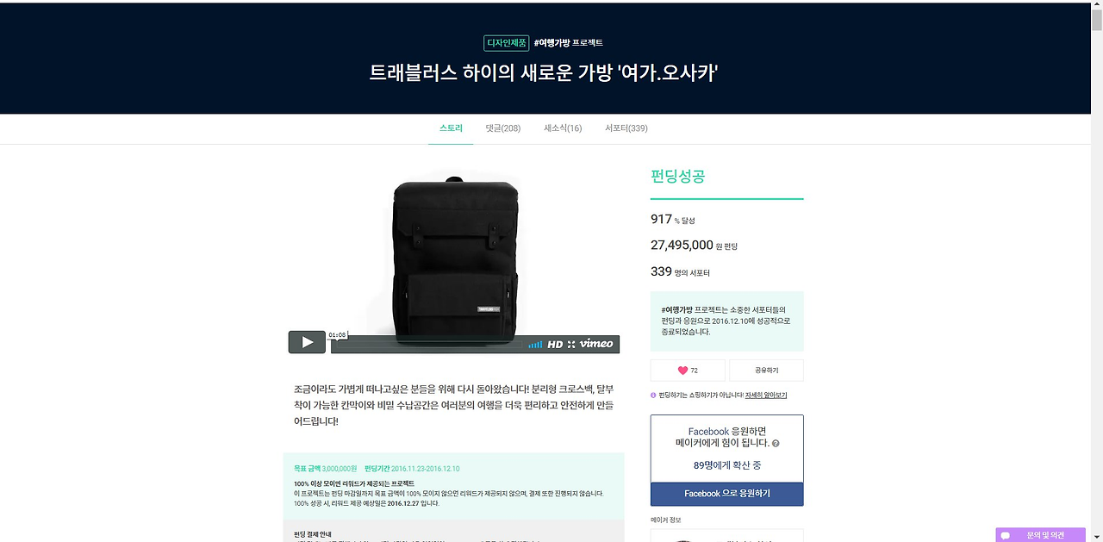Like the project with heart icon

[x=688, y=371]
